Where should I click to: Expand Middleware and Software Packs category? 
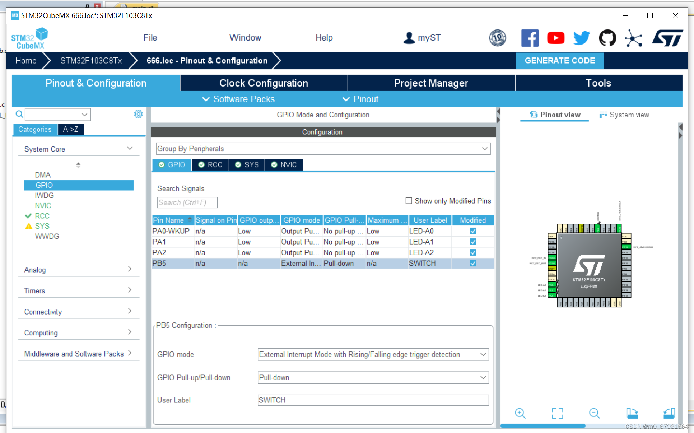(130, 353)
